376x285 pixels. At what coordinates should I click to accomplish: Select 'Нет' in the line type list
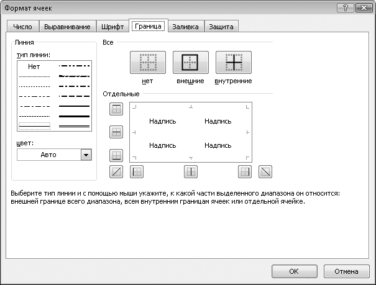[34, 65]
